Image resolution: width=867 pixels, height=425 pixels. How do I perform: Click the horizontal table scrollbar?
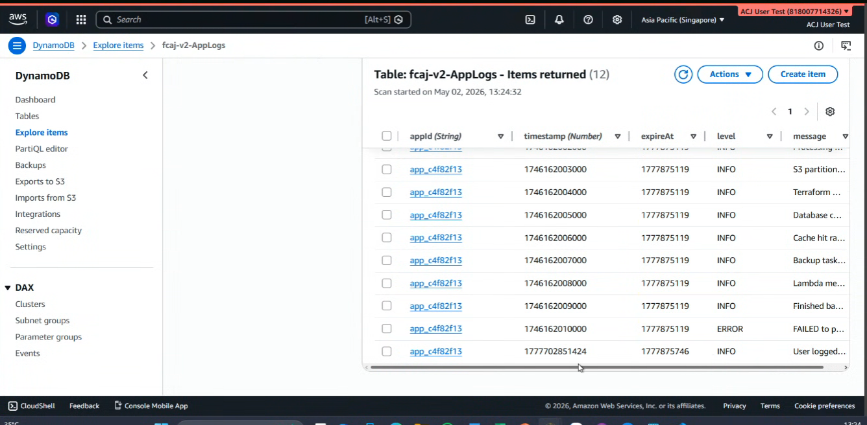596,367
